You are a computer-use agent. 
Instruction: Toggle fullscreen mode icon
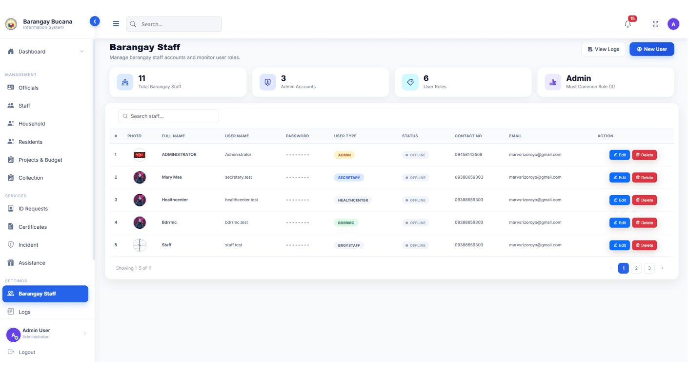(x=655, y=24)
